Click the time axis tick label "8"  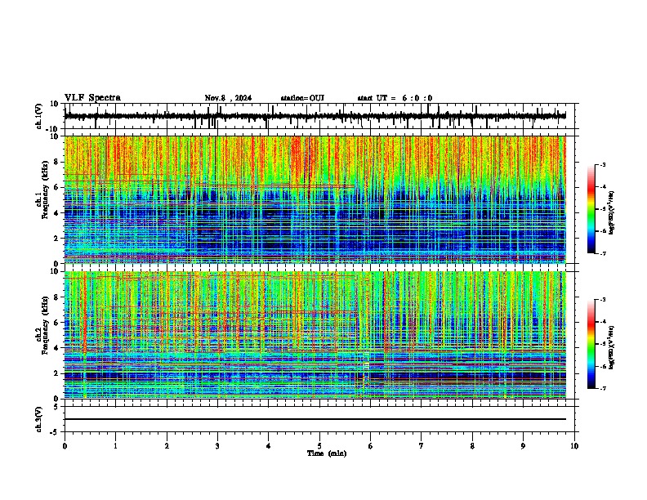pyautogui.click(x=472, y=446)
